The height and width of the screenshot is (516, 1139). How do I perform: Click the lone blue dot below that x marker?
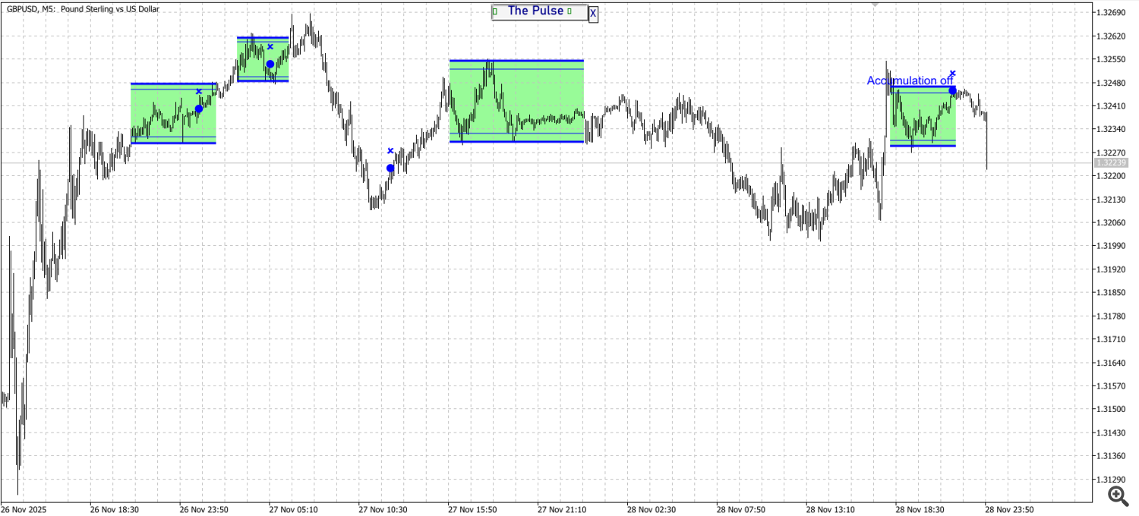[x=390, y=168]
